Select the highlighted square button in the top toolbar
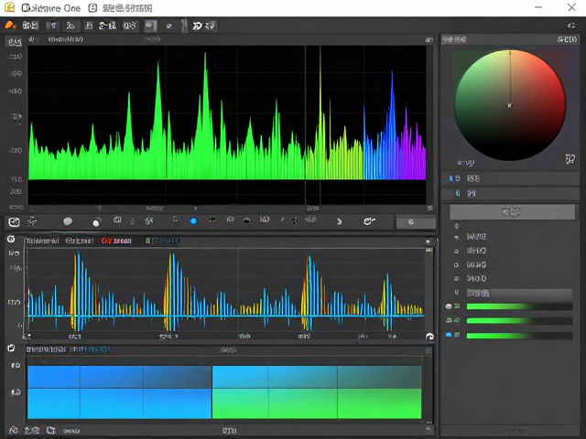 pyautogui.click(x=150, y=26)
